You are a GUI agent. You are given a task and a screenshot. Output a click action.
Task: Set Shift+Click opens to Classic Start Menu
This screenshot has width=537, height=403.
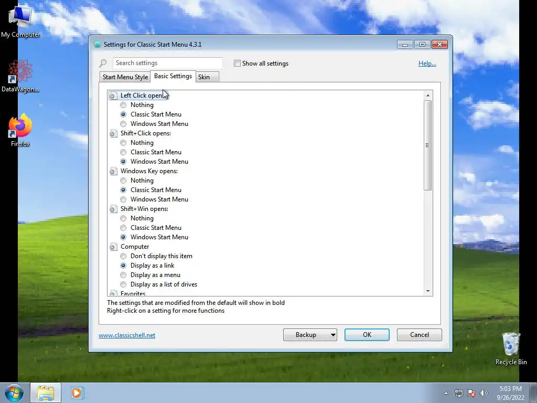pyautogui.click(x=123, y=152)
